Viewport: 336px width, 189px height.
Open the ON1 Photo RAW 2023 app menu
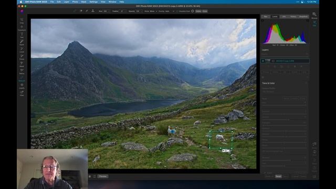(x=36, y=2)
